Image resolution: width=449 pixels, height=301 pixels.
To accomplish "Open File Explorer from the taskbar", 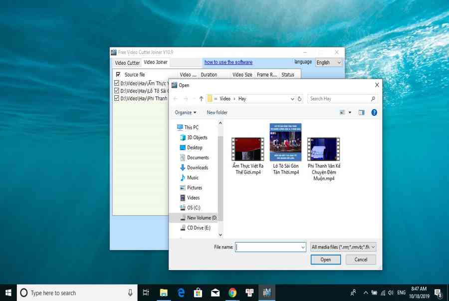I will click(x=164, y=293).
